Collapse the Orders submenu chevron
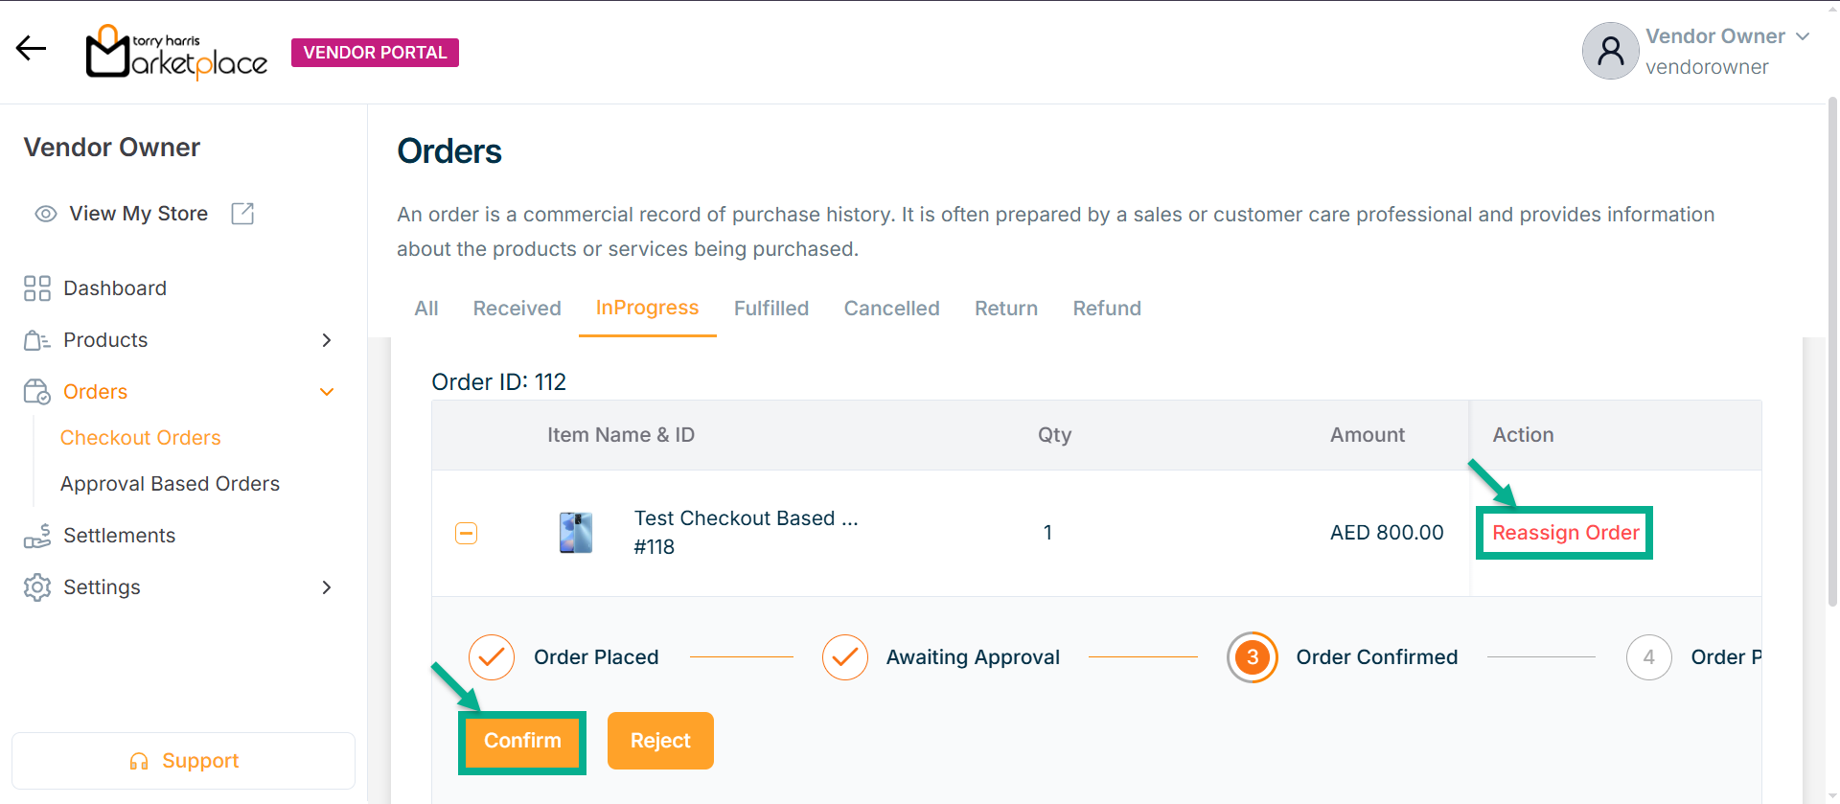Screen dimensions: 1840x804 327,392
